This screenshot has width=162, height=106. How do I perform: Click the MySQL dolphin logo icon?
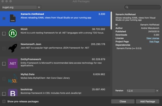13,78
